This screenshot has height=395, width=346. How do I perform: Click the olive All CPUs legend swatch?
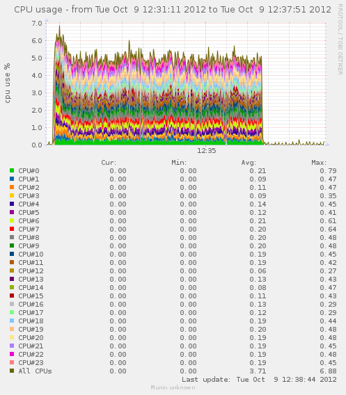12,371
